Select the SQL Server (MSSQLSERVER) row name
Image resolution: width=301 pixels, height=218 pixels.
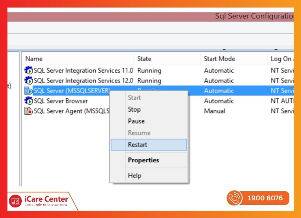72,91
